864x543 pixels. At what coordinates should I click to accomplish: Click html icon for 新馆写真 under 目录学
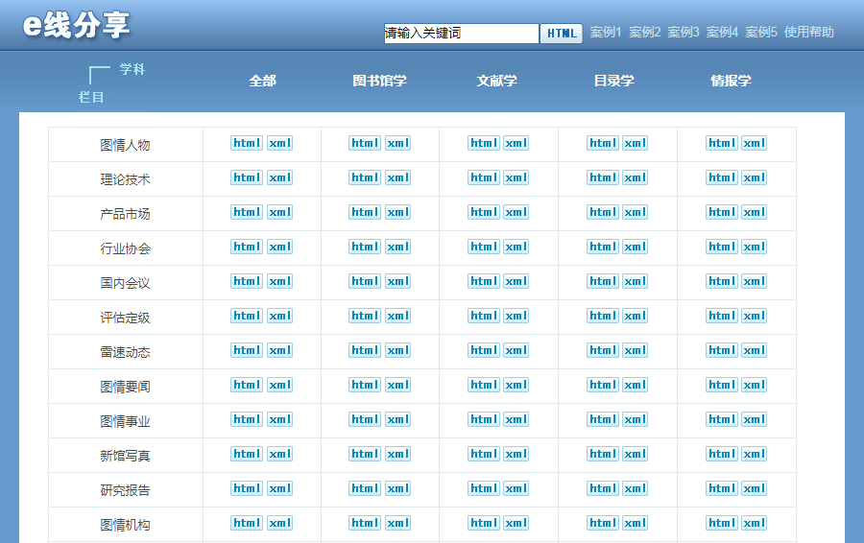click(603, 455)
